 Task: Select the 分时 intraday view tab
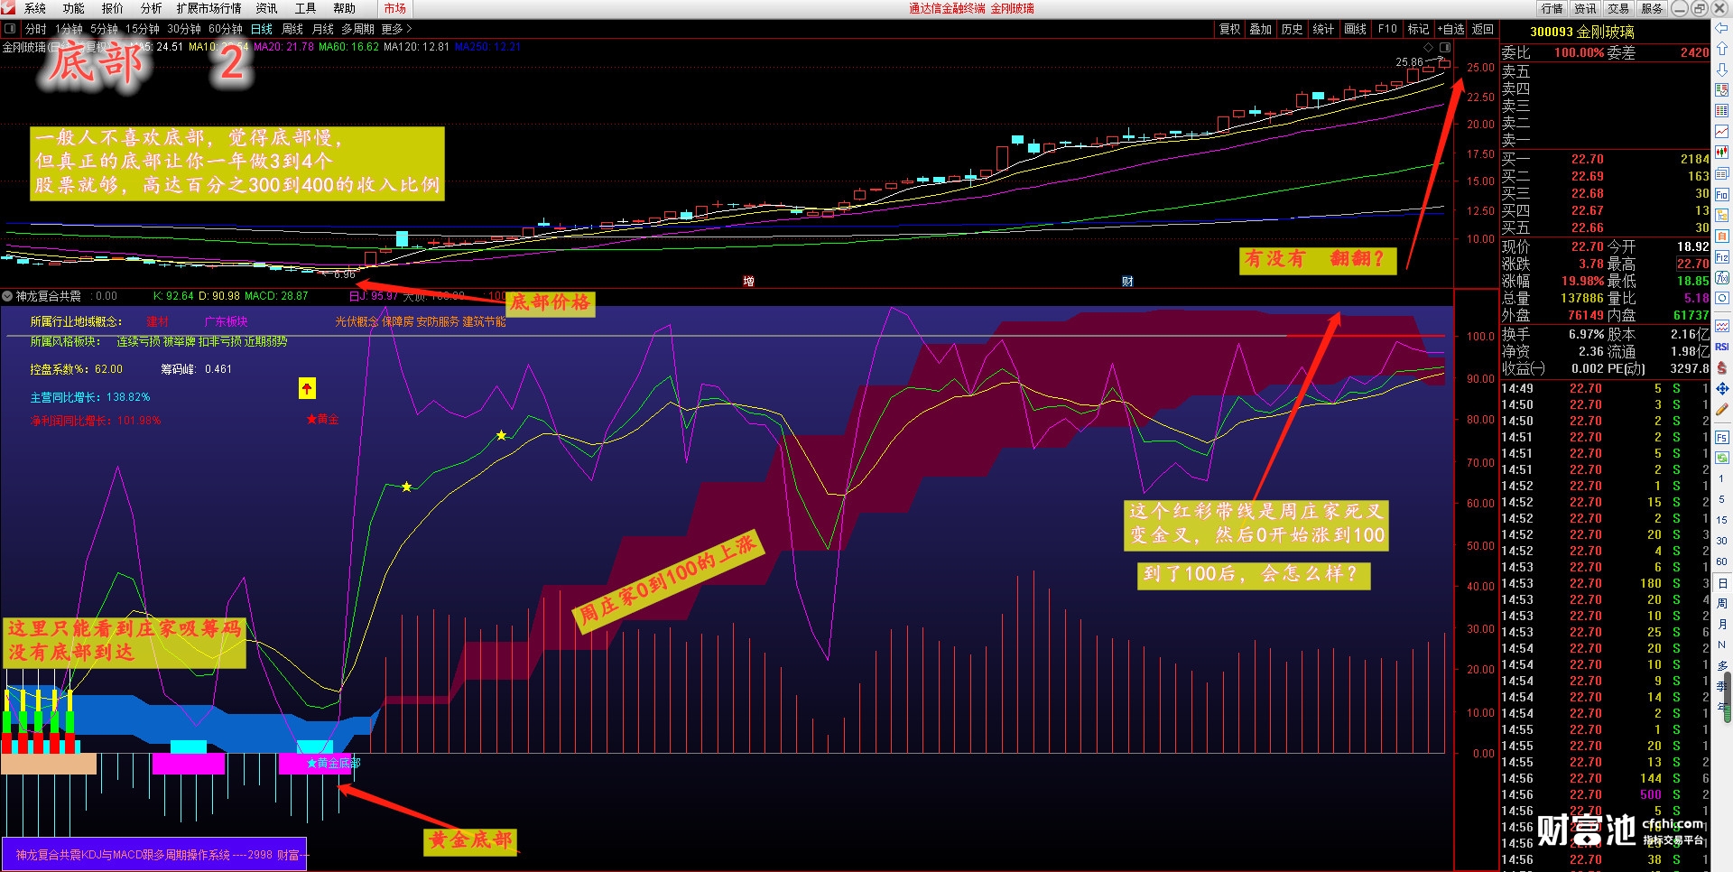click(x=36, y=29)
